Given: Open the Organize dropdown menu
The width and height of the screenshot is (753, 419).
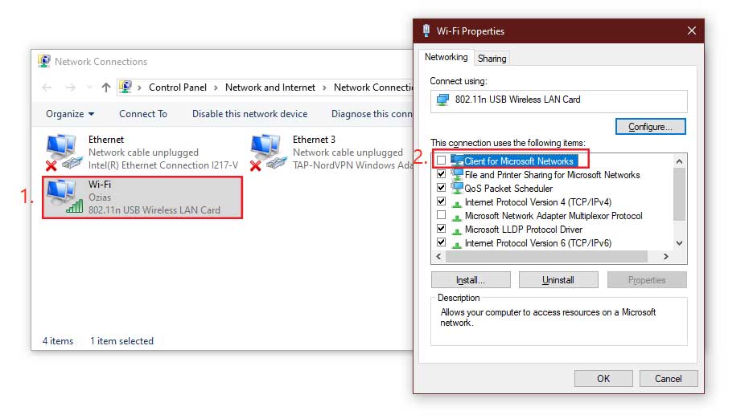Looking at the screenshot, I should [70, 114].
